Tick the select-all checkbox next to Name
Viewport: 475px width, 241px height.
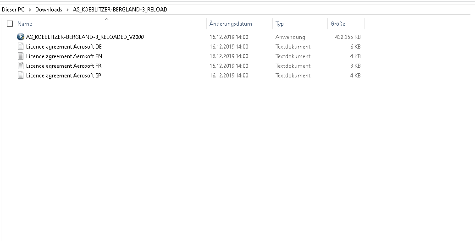10,24
